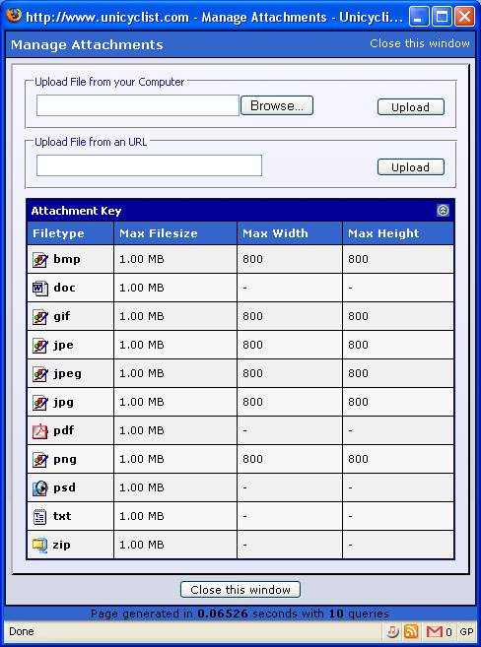Click Browse to choose a file
The image size is (481, 647).
tap(277, 105)
